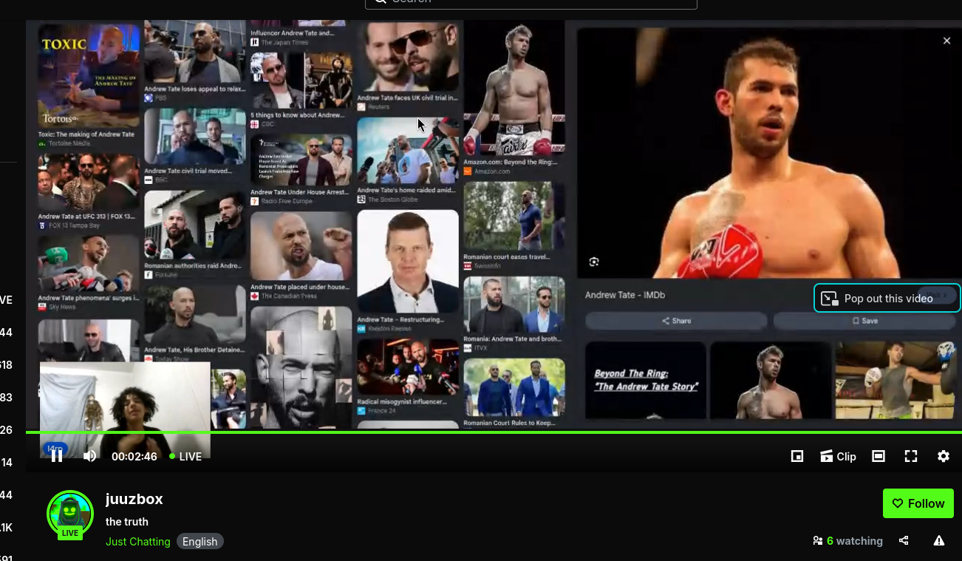Open the "Beyond The Ring" related thumbnail
Image resolution: width=962 pixels, height=561 pixels.
click(646, 380)
